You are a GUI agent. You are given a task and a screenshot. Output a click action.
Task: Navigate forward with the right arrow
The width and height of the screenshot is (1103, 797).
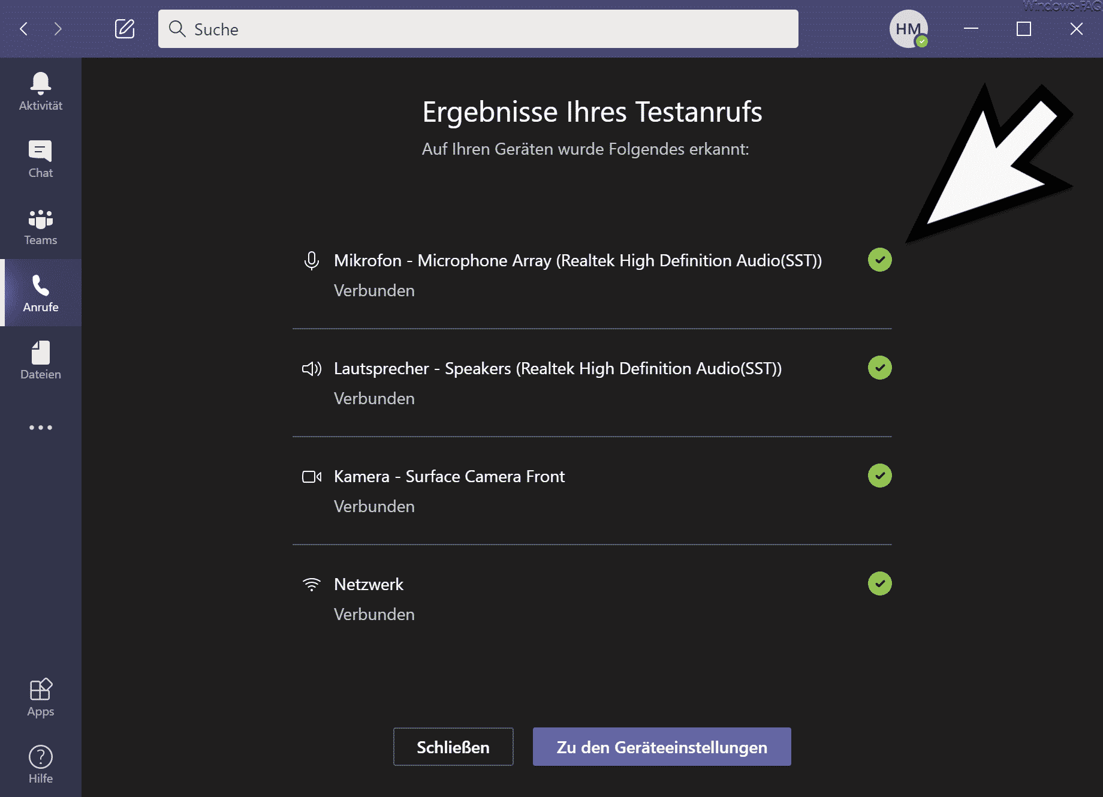pos(58,29)
